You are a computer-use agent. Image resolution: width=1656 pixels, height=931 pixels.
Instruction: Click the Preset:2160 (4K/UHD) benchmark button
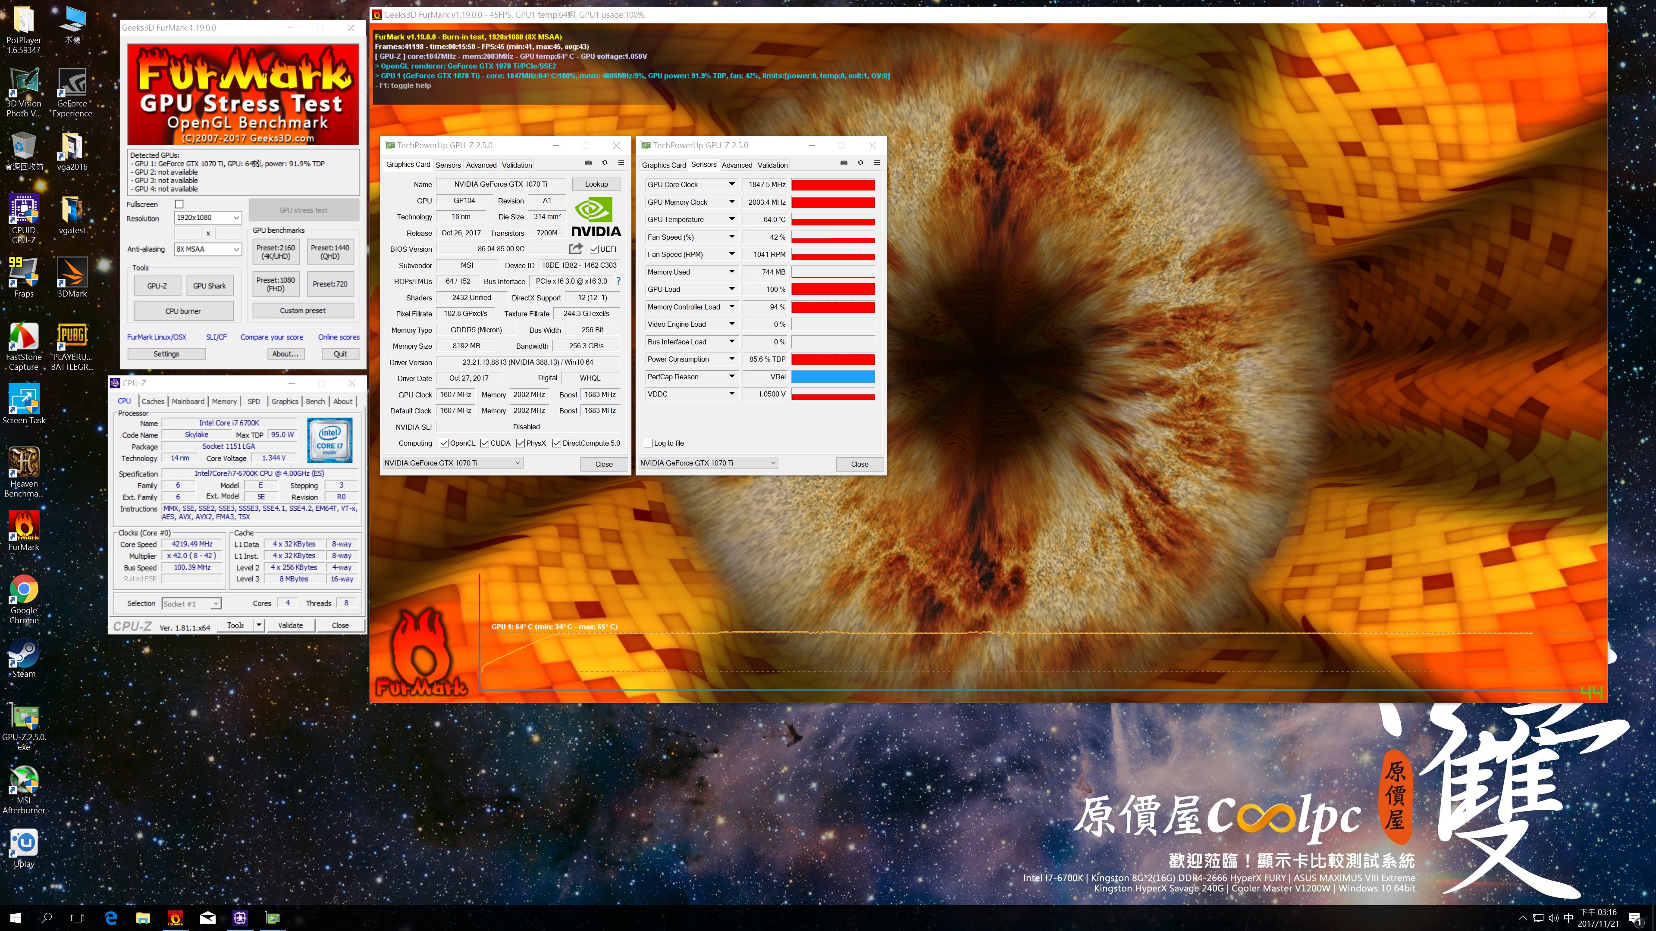pyautogui.click(x=276, y=252)
